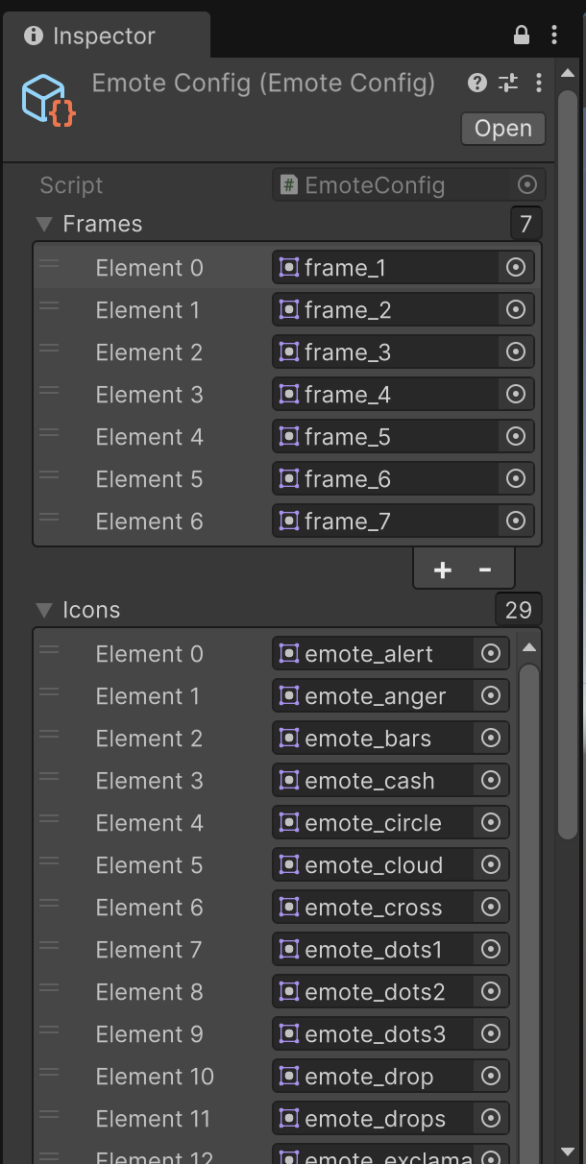Select the emote_cloud object field

coord(375,865)
